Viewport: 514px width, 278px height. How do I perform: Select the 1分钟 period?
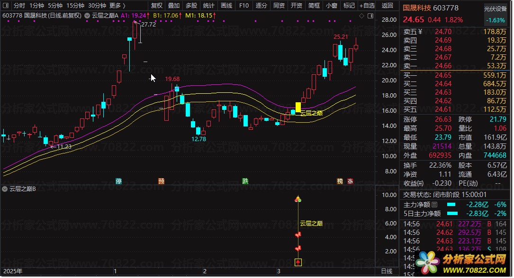(36, 6)
